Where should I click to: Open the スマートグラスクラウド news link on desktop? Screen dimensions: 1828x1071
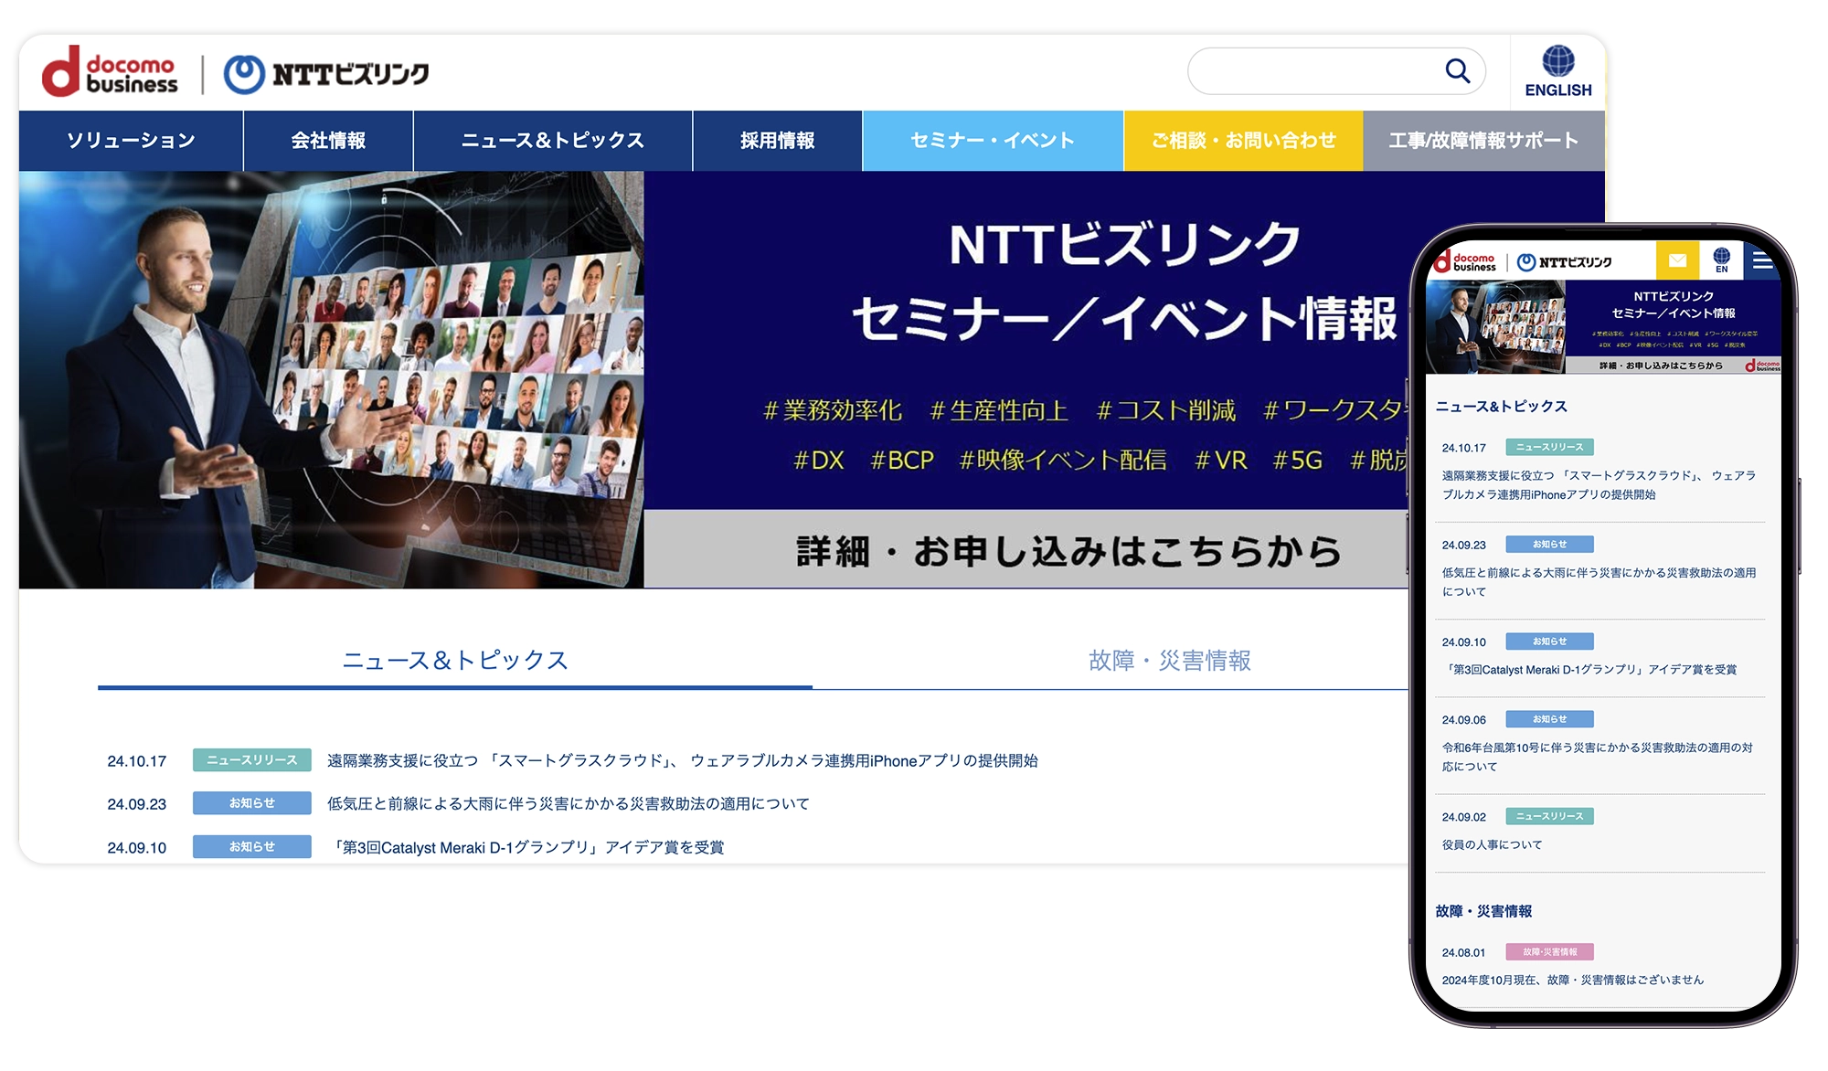coord(682,760)
